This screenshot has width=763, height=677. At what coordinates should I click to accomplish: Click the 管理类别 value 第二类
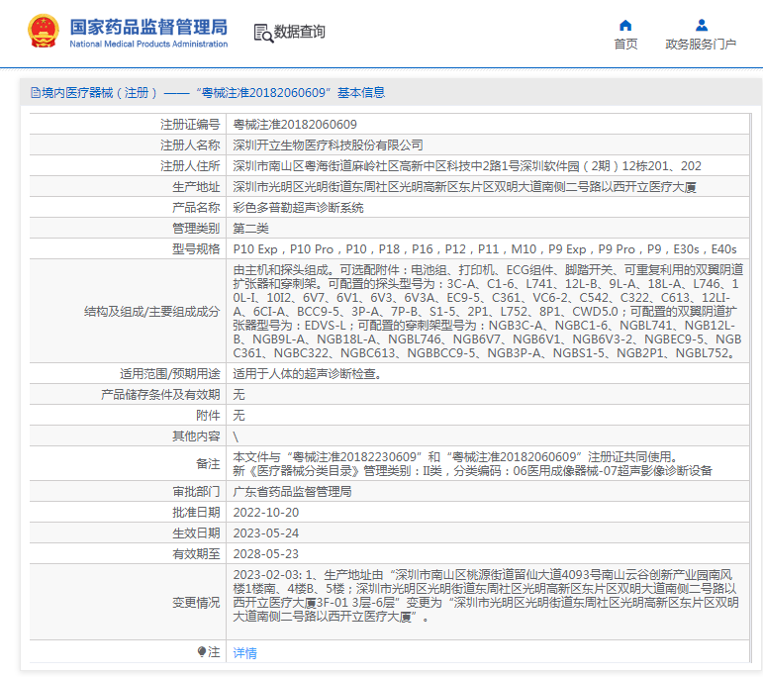(251, 229)
